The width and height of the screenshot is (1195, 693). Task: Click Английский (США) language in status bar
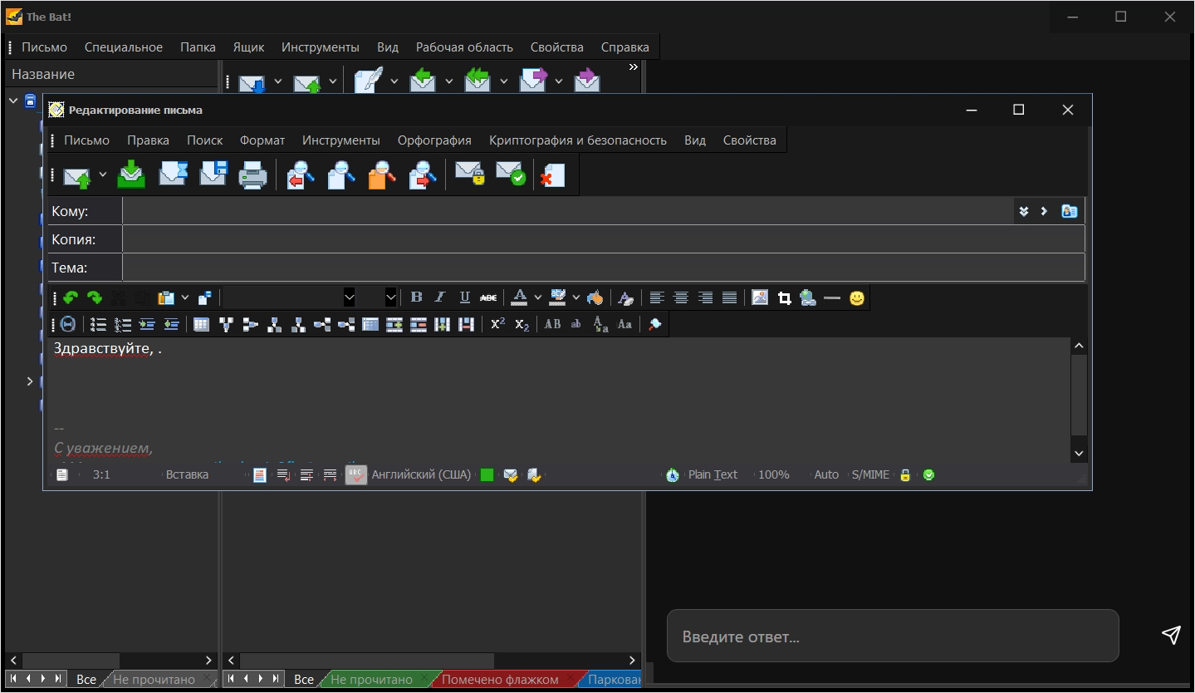pos(421,474)
